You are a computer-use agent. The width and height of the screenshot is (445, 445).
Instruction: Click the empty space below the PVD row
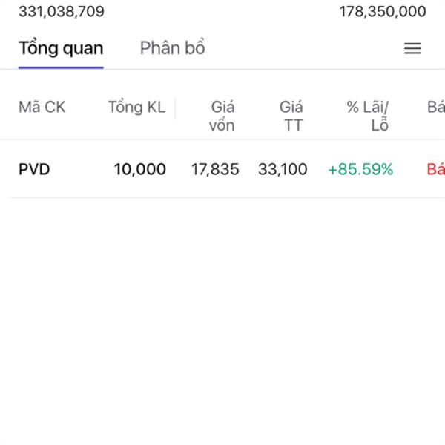click(x=222, y=311)
